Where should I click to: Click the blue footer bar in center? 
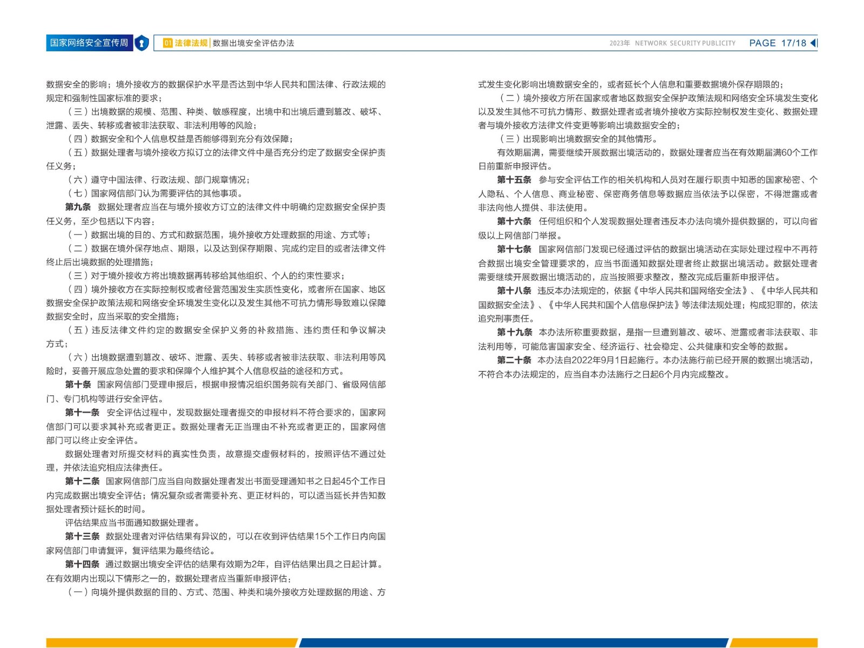click(x=513, y=643)
